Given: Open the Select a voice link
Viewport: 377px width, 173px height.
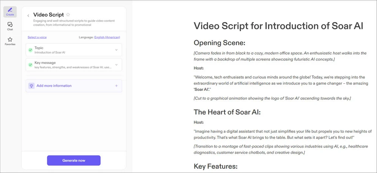Looking at the screenshot, I should click(37, 37).
